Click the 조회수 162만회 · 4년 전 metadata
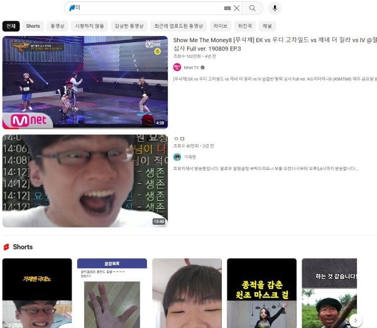 [x=195, y=57]
